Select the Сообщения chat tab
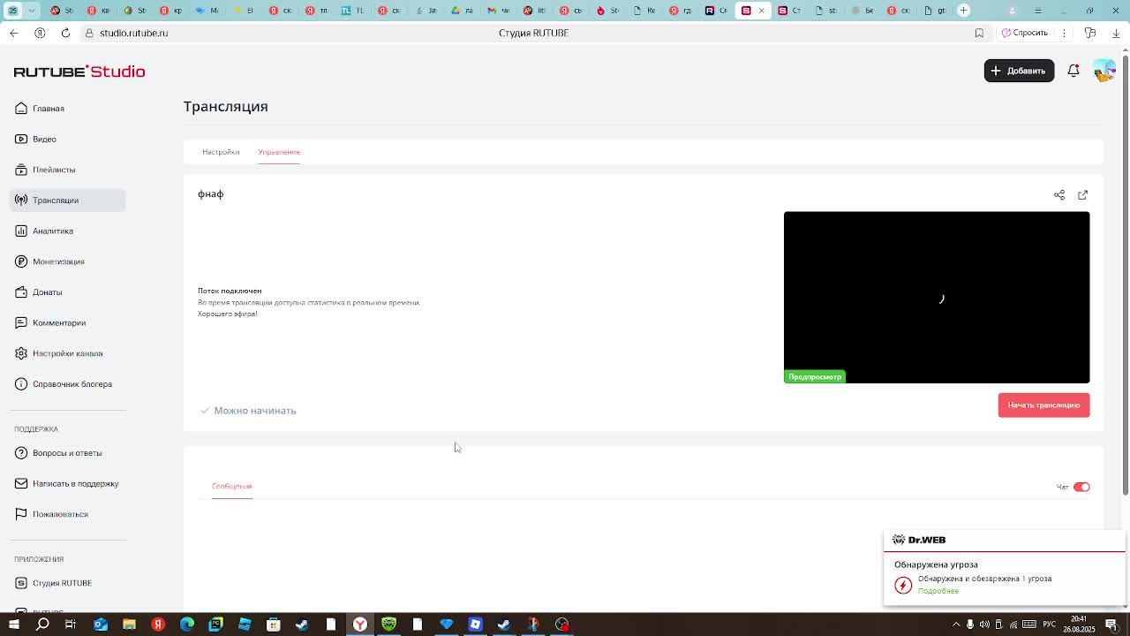 (232, 487)
